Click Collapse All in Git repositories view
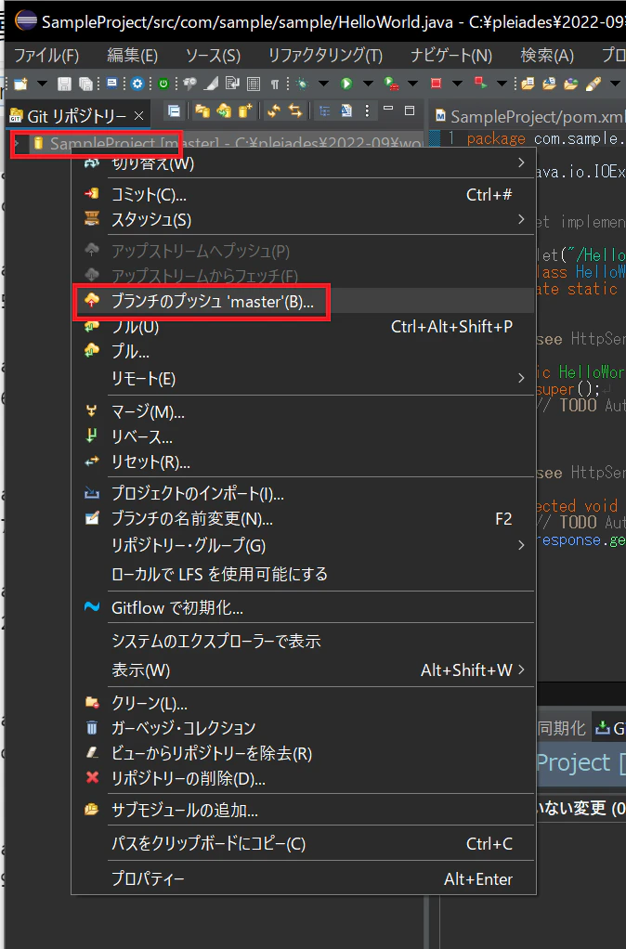This screenshot has width=626, height=949. [174, 110]
